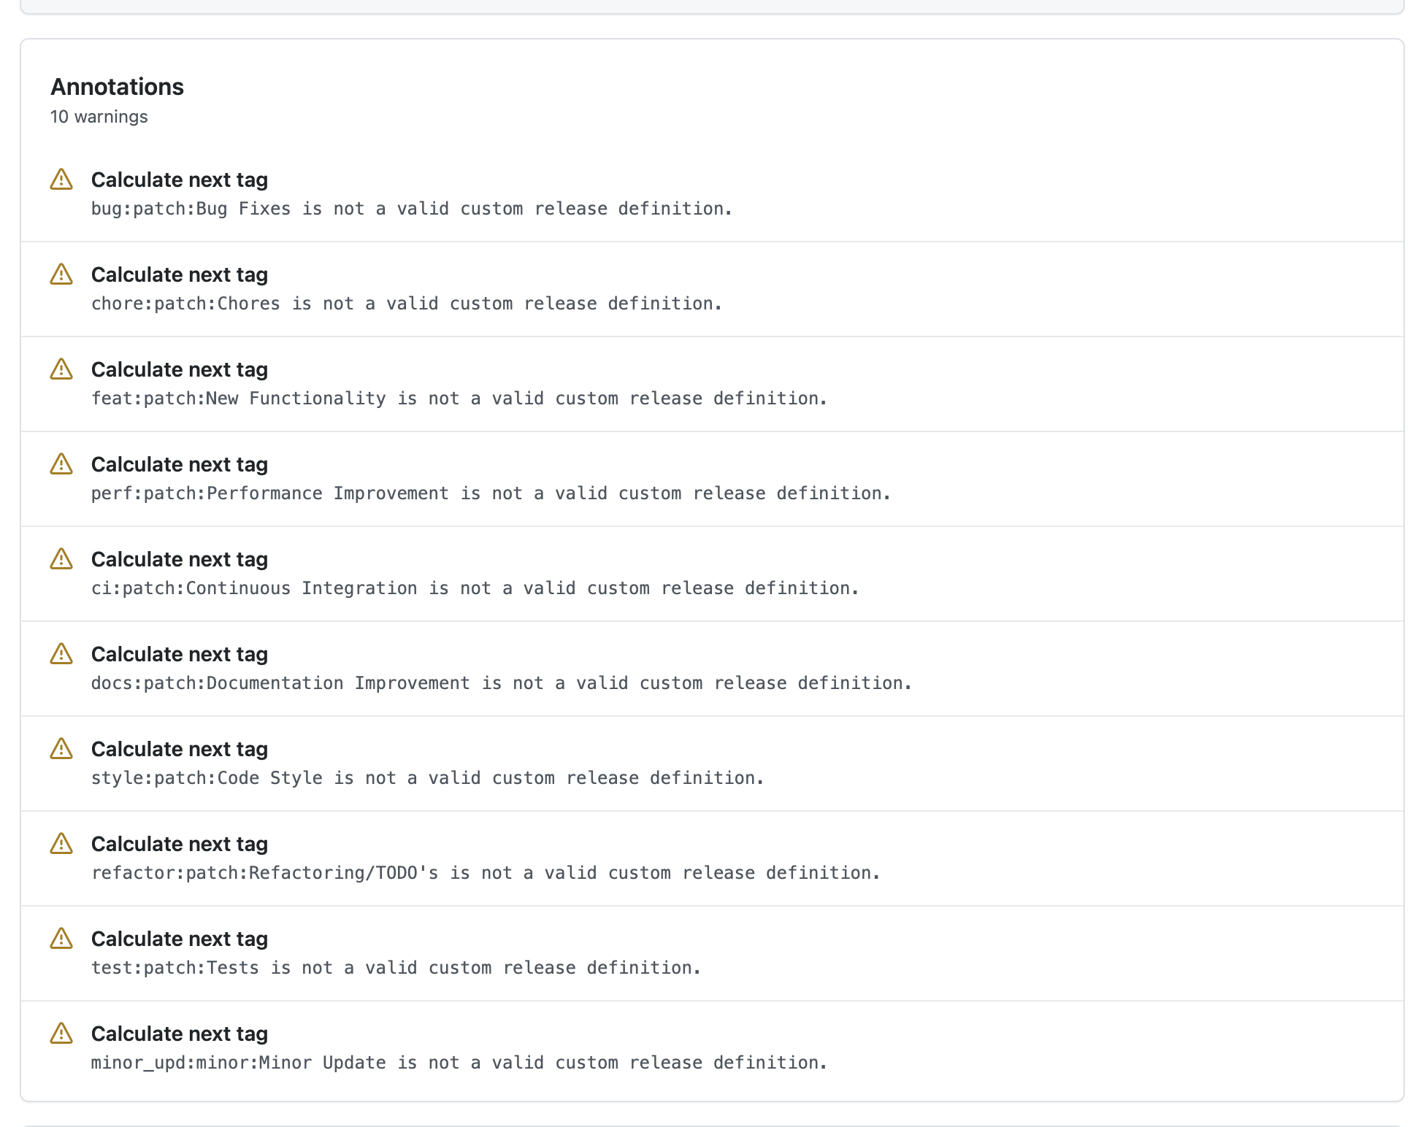
Task: Click warning icon beside bug:patch annotation
Action: pos(61,180)
